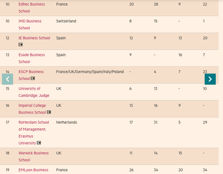Click the small icon beside IE Business School
Viewport: 223px width, 174px height.
click(21, 44)
